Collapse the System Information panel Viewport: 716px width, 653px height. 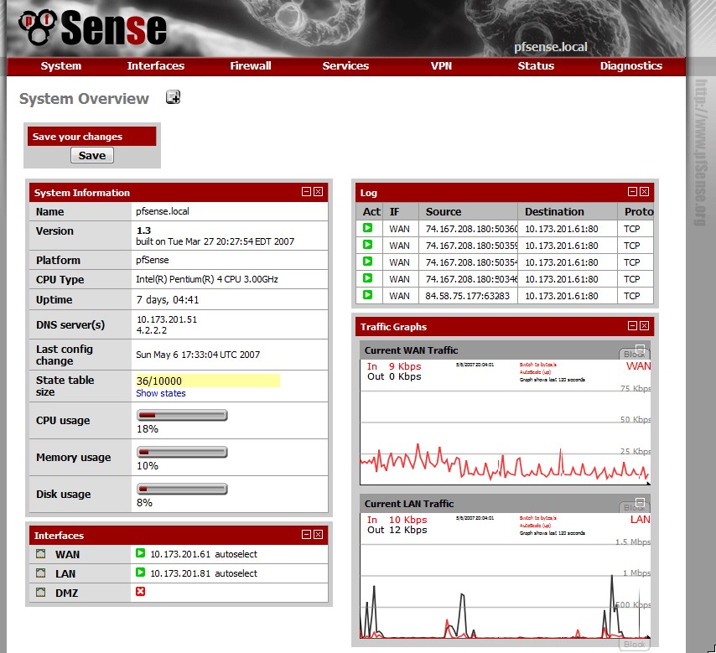tap(307, 192)
